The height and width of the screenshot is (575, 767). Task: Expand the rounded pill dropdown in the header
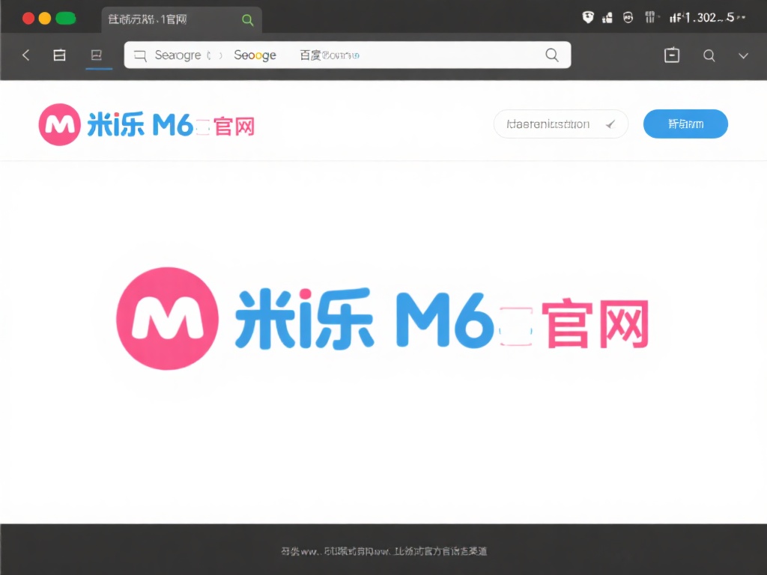tap(560, 124)
